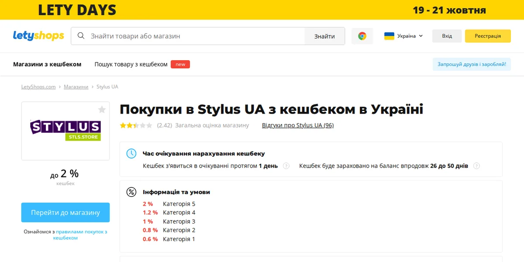Open Відгуки про Stylus UA (96) link
This screenshot has height=262, width=524.
click(x=298, y=125)
